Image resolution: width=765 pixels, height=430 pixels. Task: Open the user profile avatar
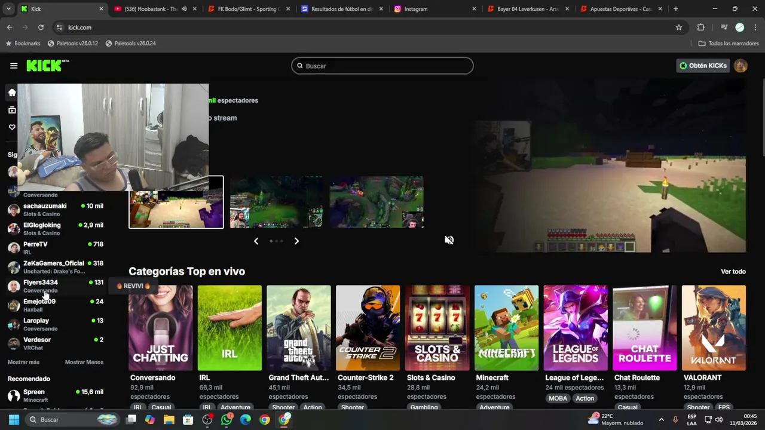pos(740,66)
